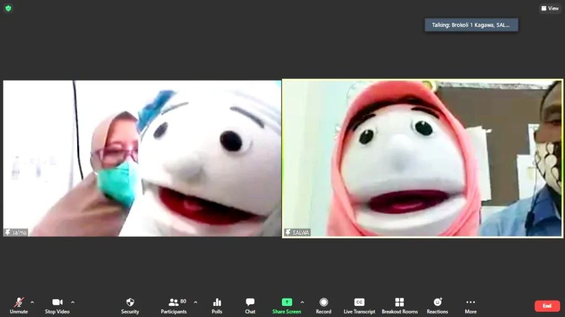Expand video options arrow next to Stop Video
Screen dimensions: 565x317
coord(73,302)
